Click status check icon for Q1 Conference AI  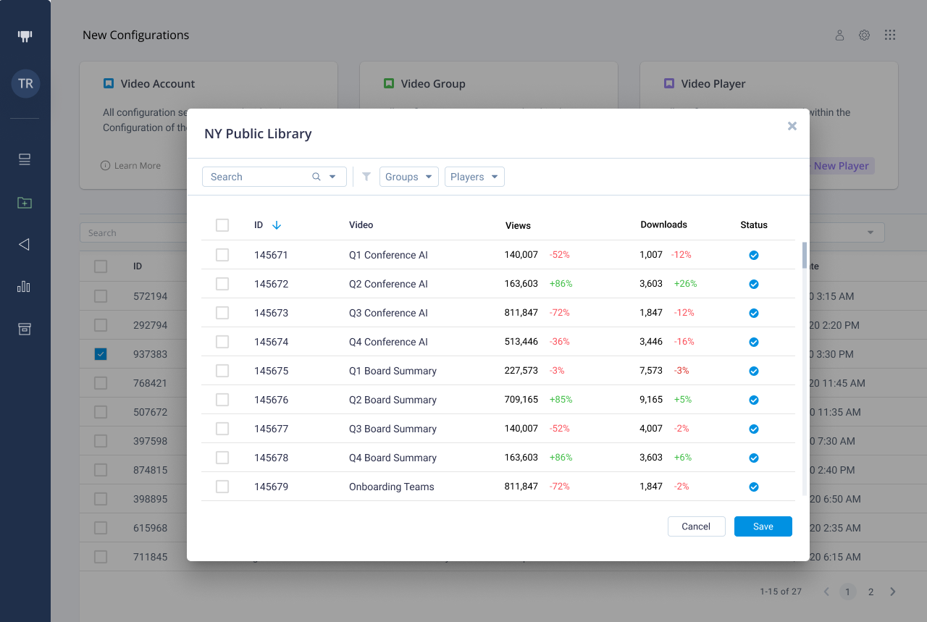click(754, 255)
